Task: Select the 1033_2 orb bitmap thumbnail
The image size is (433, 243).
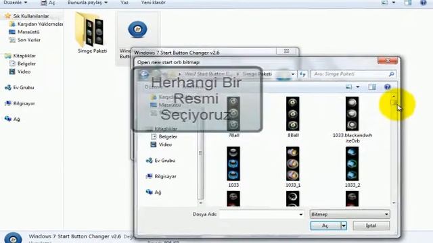Action: [352, 163]
